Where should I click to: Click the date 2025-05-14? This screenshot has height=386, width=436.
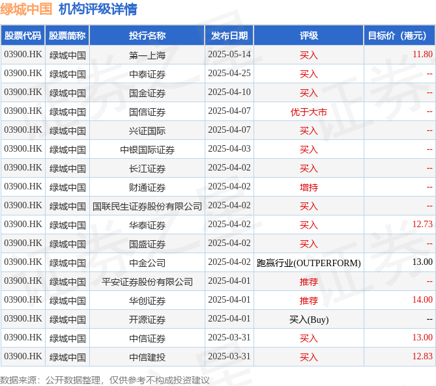coord(229,54)
